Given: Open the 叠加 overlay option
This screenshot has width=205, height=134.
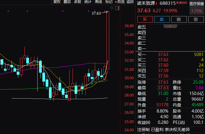Looking at the screenshot, I should 67,2.
